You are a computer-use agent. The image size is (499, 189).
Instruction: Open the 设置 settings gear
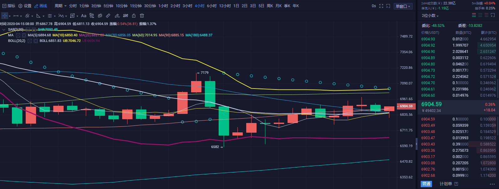[x=25, y=6]
